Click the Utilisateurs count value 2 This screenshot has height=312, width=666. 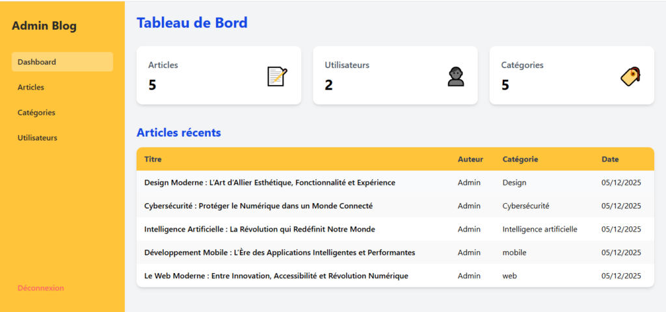pyautogui.click(x=328, y=85)
